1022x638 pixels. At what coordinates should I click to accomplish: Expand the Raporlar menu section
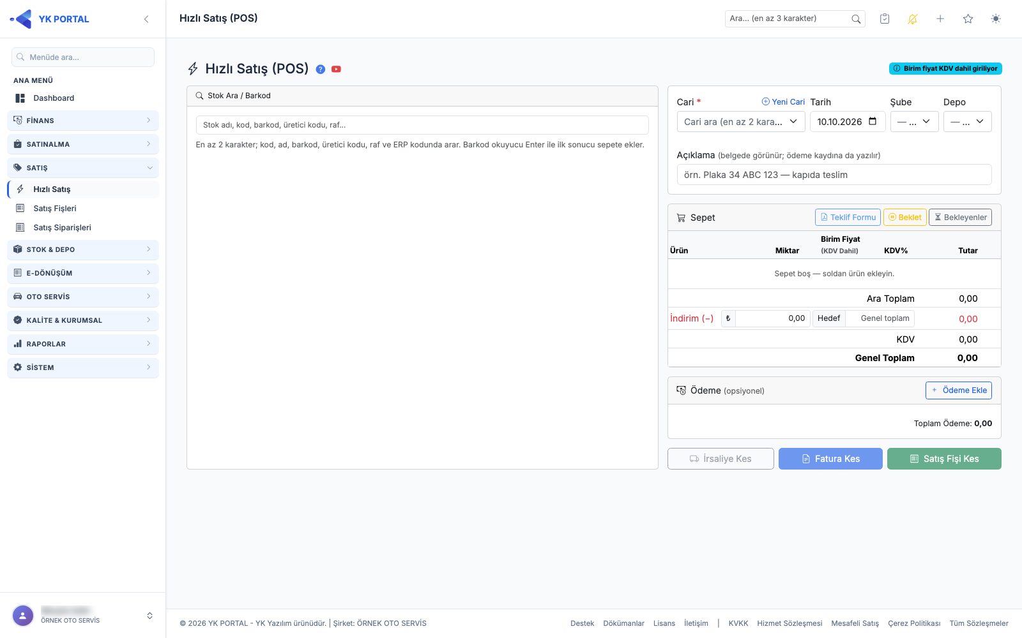(83, 344)
